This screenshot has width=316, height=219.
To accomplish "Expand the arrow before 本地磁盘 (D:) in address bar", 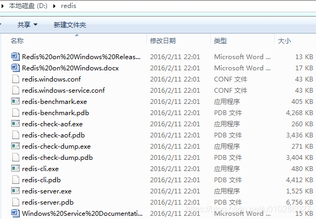I will coord(3,6).
